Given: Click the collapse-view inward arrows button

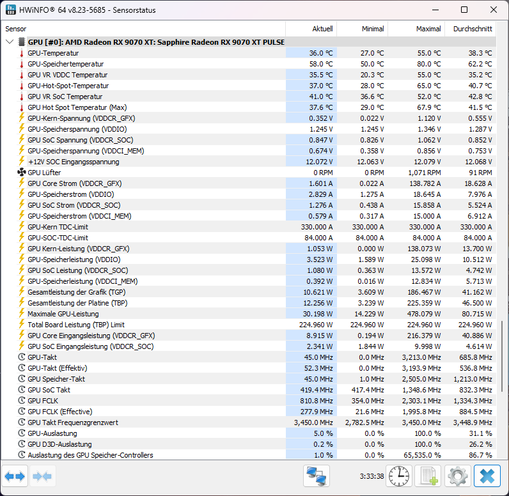Looking at the screenshot, I should 43,476.
